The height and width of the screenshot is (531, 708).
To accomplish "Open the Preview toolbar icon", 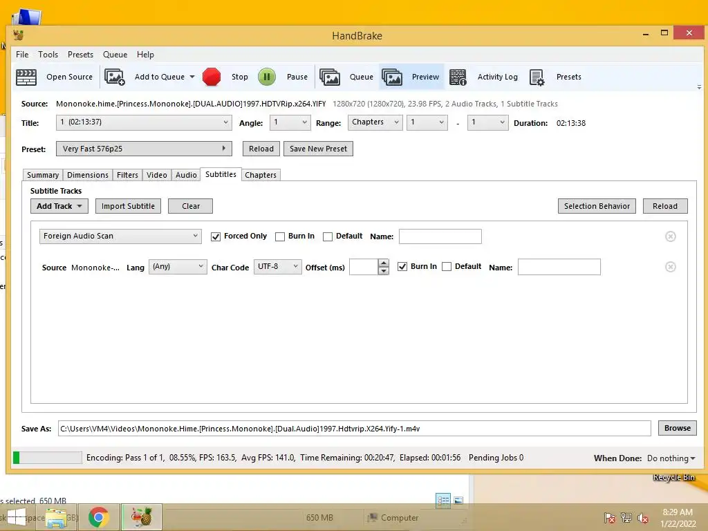I will pos(392,77).
